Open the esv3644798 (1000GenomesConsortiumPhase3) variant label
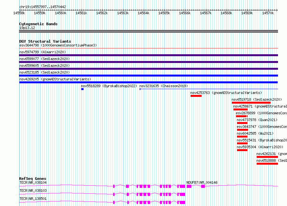 point(58,45)
